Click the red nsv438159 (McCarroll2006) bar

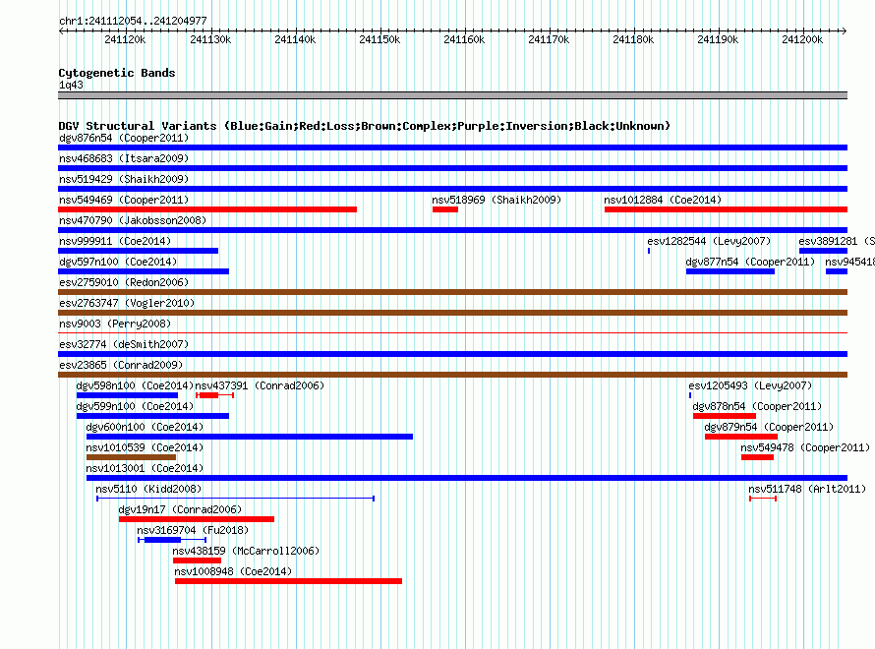point(197,560)
